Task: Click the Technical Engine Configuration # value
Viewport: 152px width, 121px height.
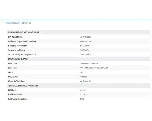Action: pyautogui.click(x=85, y=54)
